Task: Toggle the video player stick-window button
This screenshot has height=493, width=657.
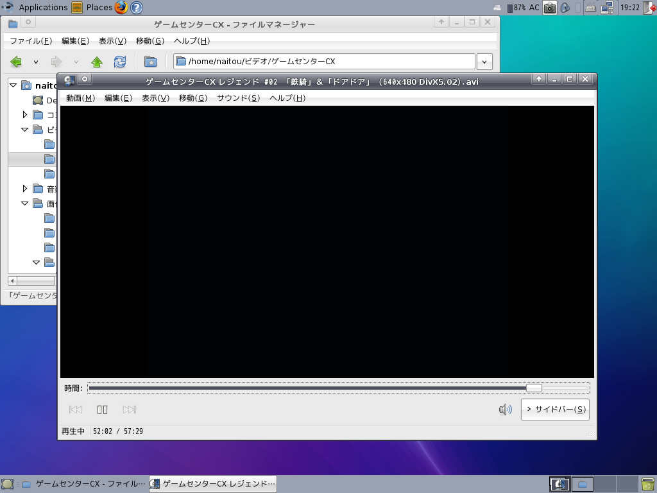Action: [x=85, y=79]
